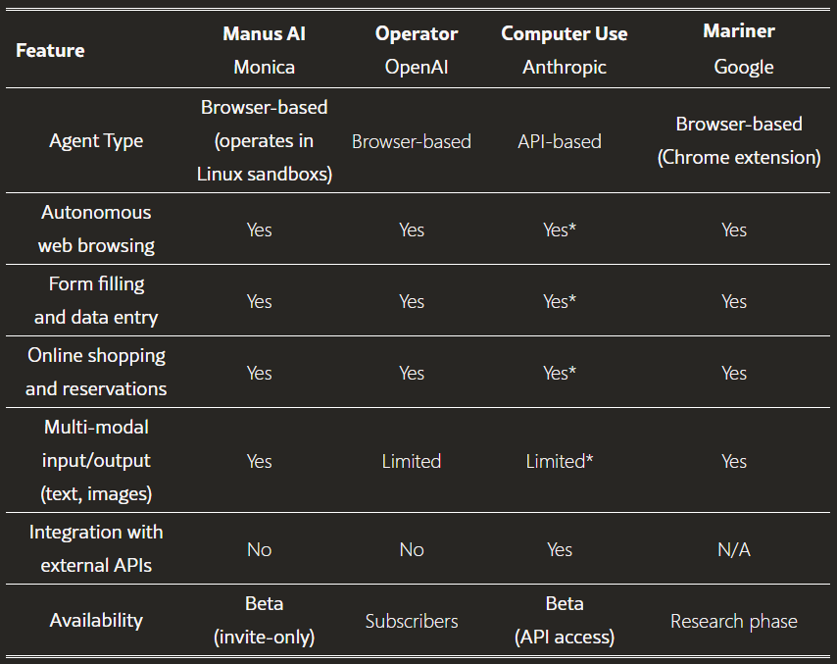Select the Form filling and data entry label
The width and height of the screenshot is (837, 664).
(96, 300)
